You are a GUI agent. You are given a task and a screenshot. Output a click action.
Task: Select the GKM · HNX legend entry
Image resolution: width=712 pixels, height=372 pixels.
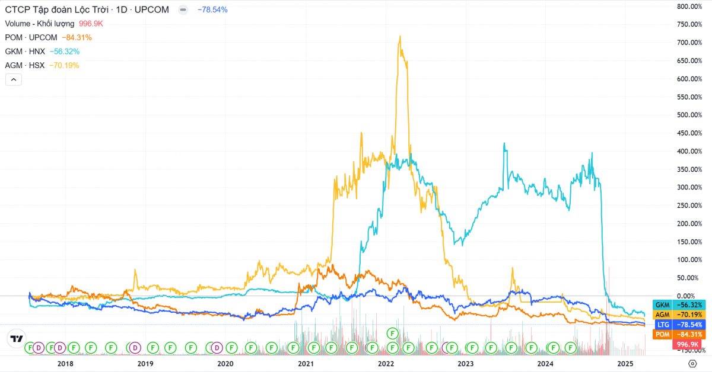click(x=26, y=52)
